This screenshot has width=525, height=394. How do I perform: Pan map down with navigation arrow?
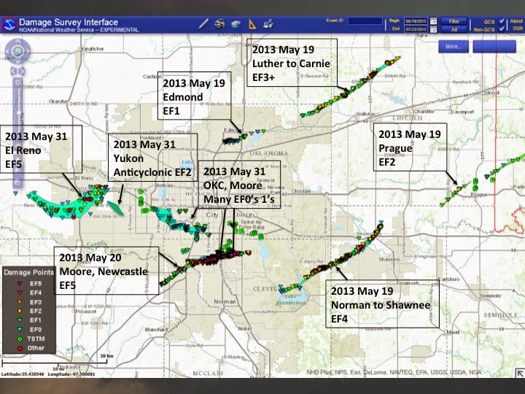pos(17,61)
